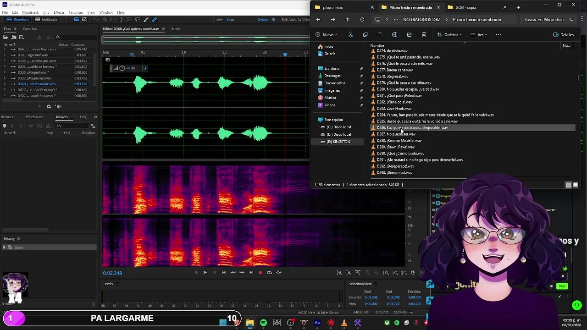Show hidden panel tabs with double chevron
Screen dimensions: 587x330
pyautogui.click(x=95, y=117)
